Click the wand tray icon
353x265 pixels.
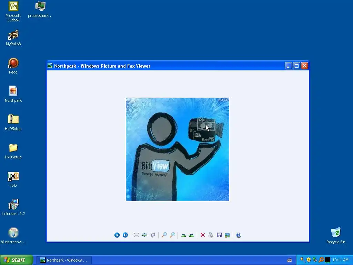coord(302,260)
